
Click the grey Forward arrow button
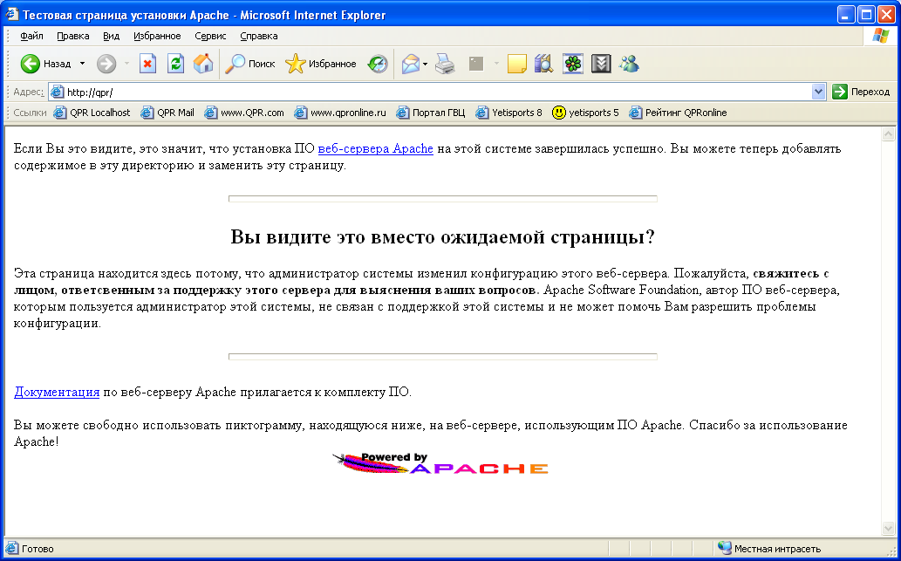coord(106,64)
